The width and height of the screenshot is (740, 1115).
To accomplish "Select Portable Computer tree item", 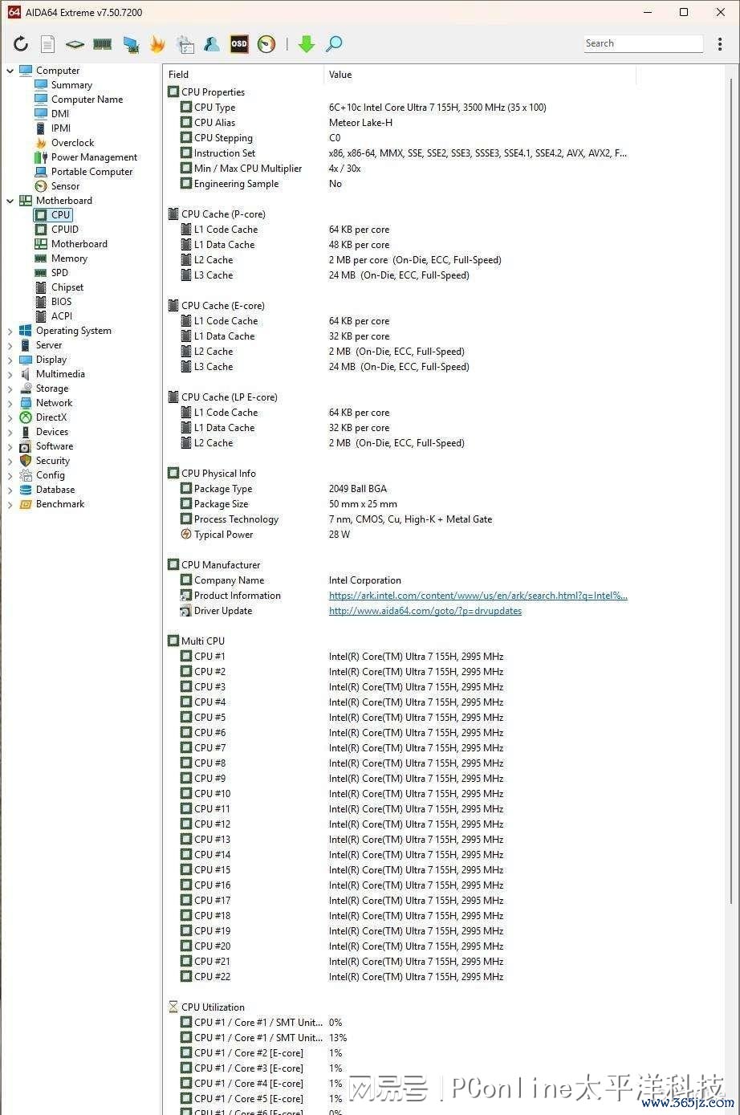I will [x=91, y=172].
